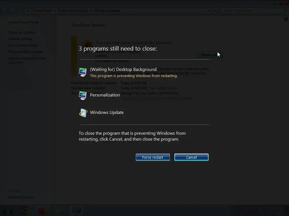The height and width of the screenshot is (216, 289).
Task: Open 'Installed Updates' link in background window
Action: click(21, 197)
